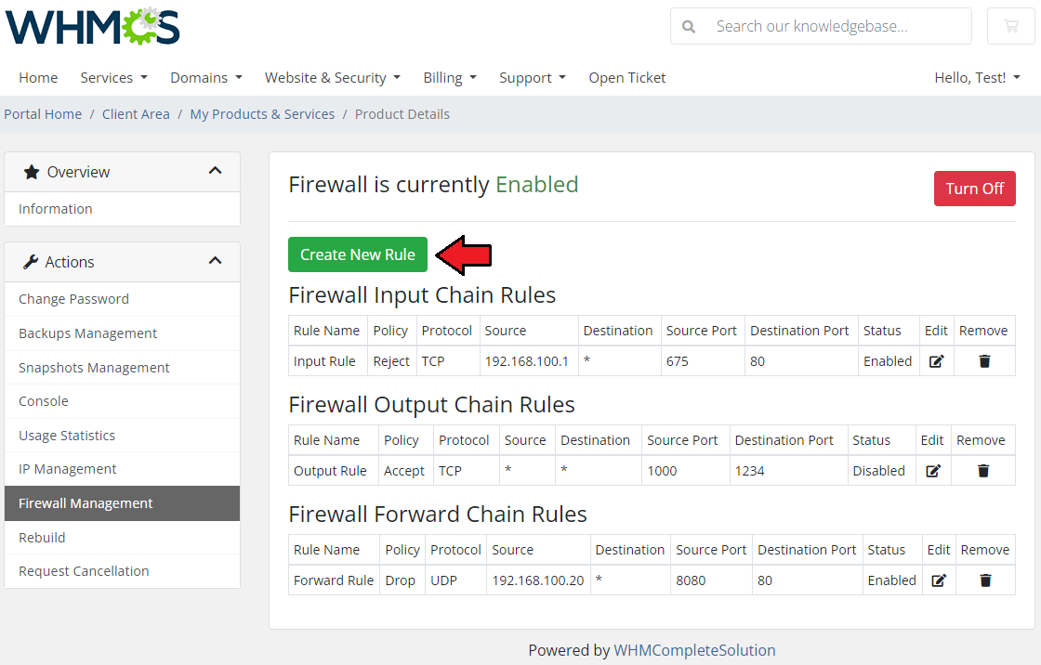Click the Overview star icon
Viewport: 1041px width, 665px height.
coord(32,172)
